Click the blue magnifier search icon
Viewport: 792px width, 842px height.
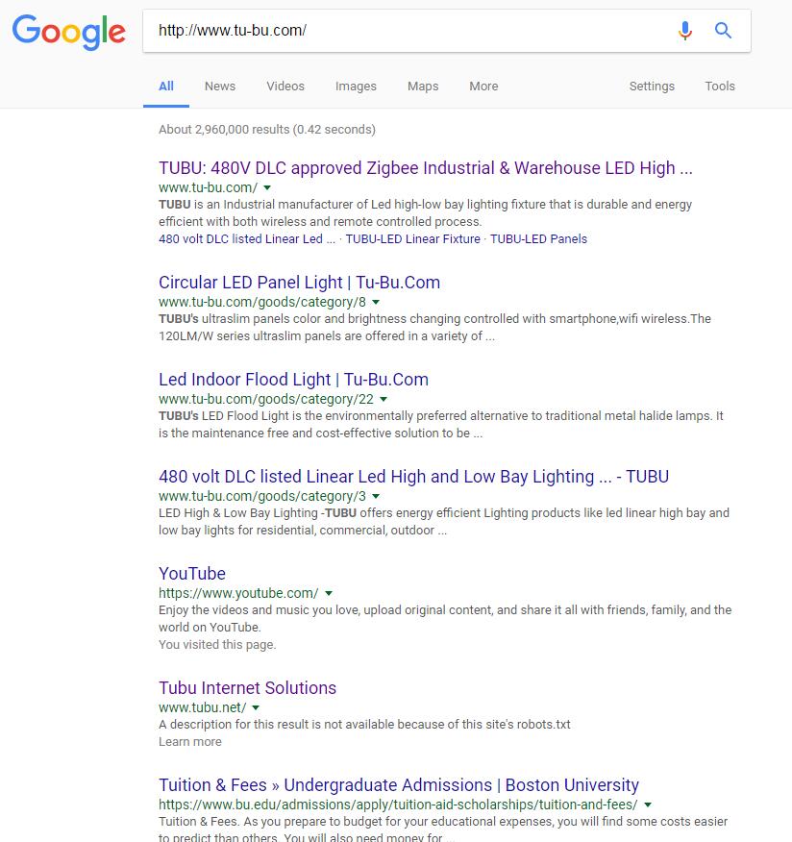point(723,31)
